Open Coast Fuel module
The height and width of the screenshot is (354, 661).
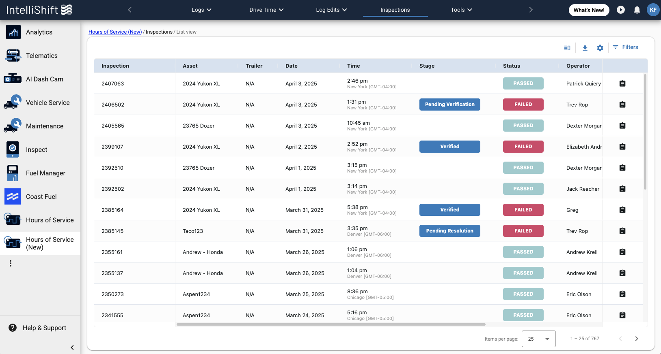pos(40,197)
